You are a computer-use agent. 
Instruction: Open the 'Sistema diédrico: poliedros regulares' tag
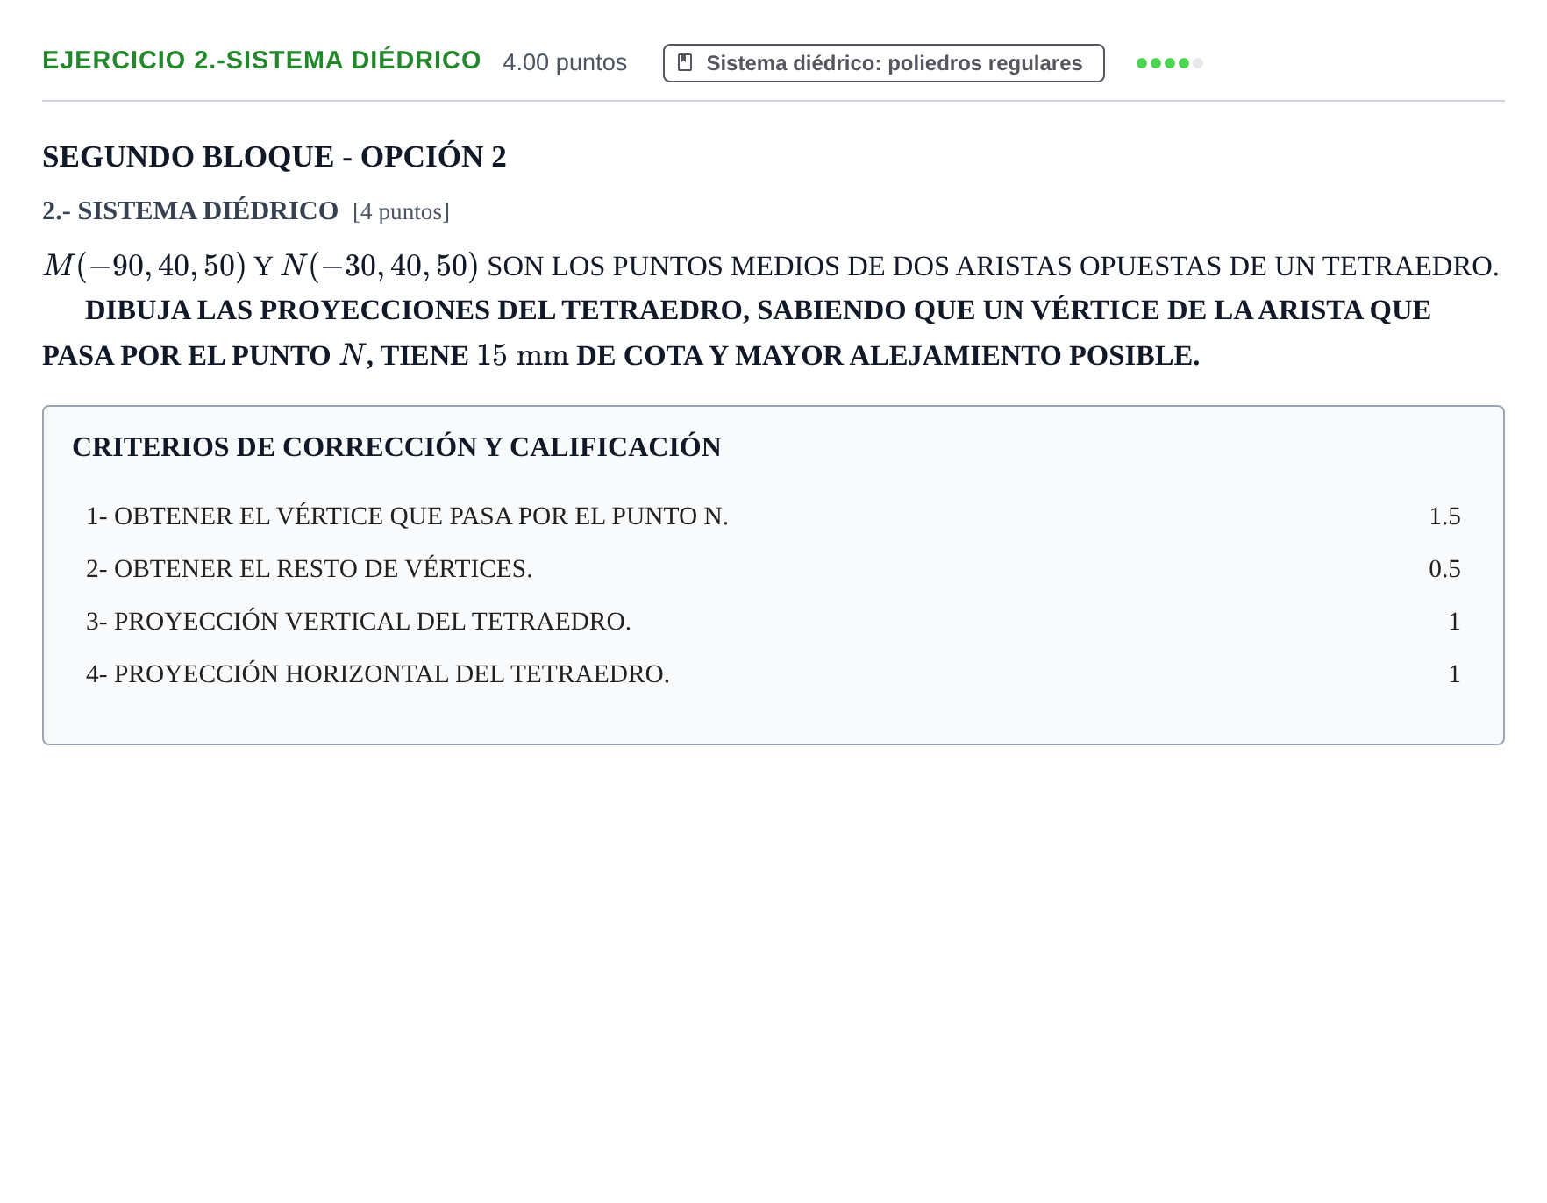tap(883, 63)
